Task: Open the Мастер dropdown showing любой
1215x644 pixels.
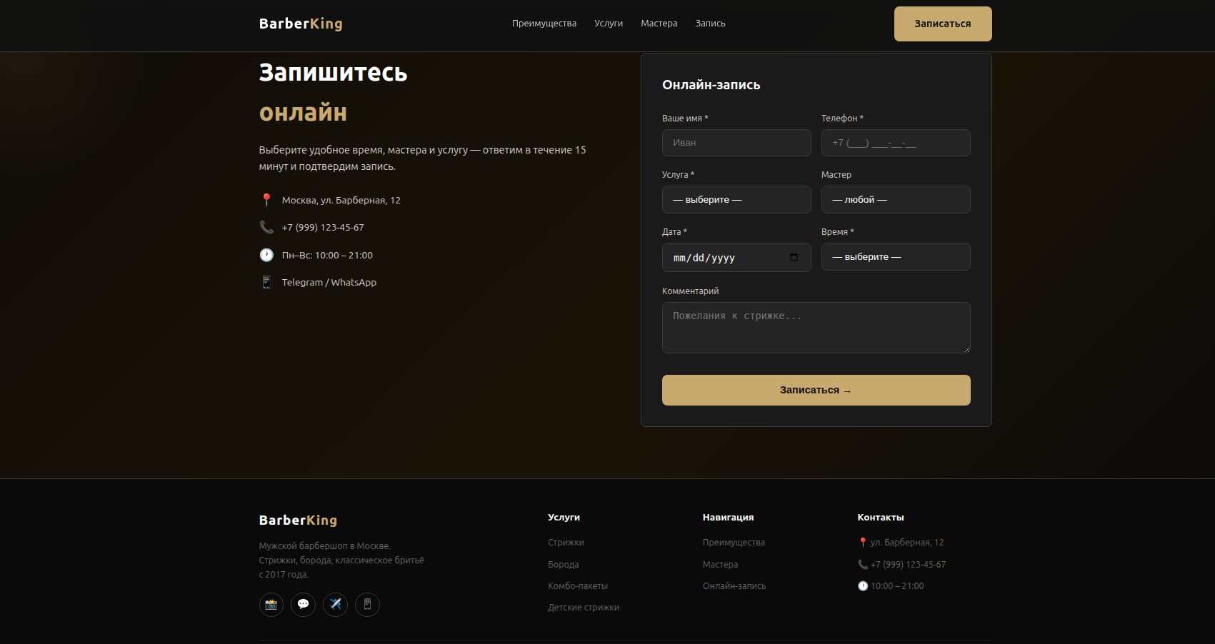Action: tap(896, 199)
